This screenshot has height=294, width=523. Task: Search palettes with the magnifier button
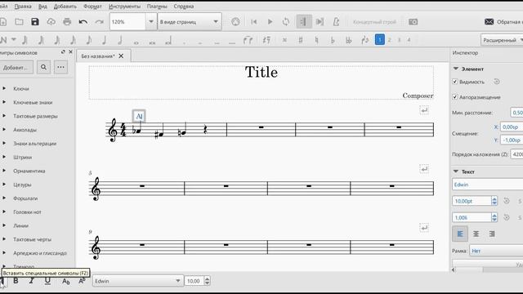point(43,67)
